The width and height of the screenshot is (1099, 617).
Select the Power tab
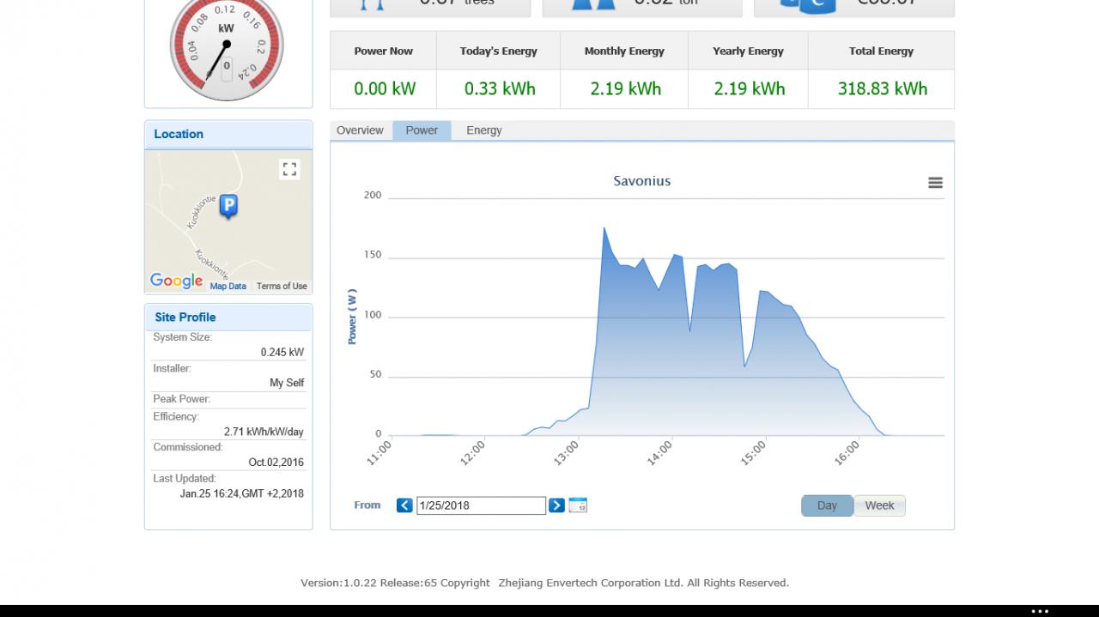(422, 130)
